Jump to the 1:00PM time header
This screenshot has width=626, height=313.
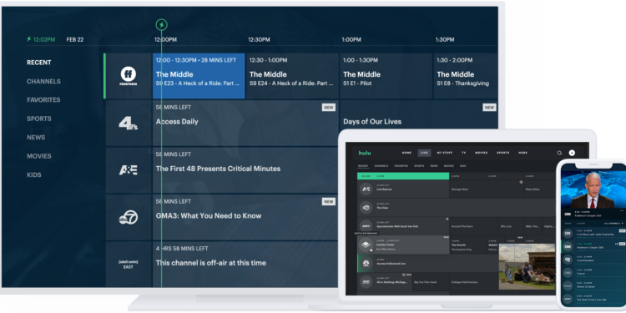[351, 39]
